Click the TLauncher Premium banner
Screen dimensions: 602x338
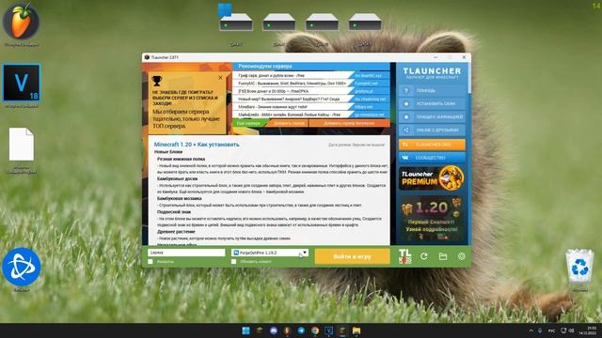[x=432, y=177]
